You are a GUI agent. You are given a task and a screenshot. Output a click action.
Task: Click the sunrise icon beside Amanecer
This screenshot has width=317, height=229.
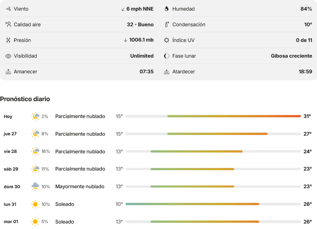(x=8, y=71)
